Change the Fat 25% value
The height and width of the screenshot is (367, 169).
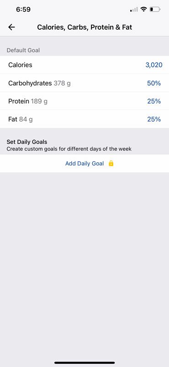154,119
